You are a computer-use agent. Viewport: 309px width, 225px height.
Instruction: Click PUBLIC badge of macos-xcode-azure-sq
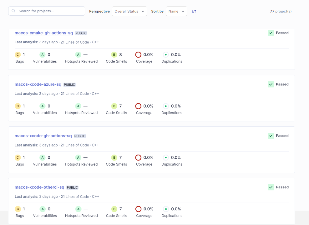(69, 84)
